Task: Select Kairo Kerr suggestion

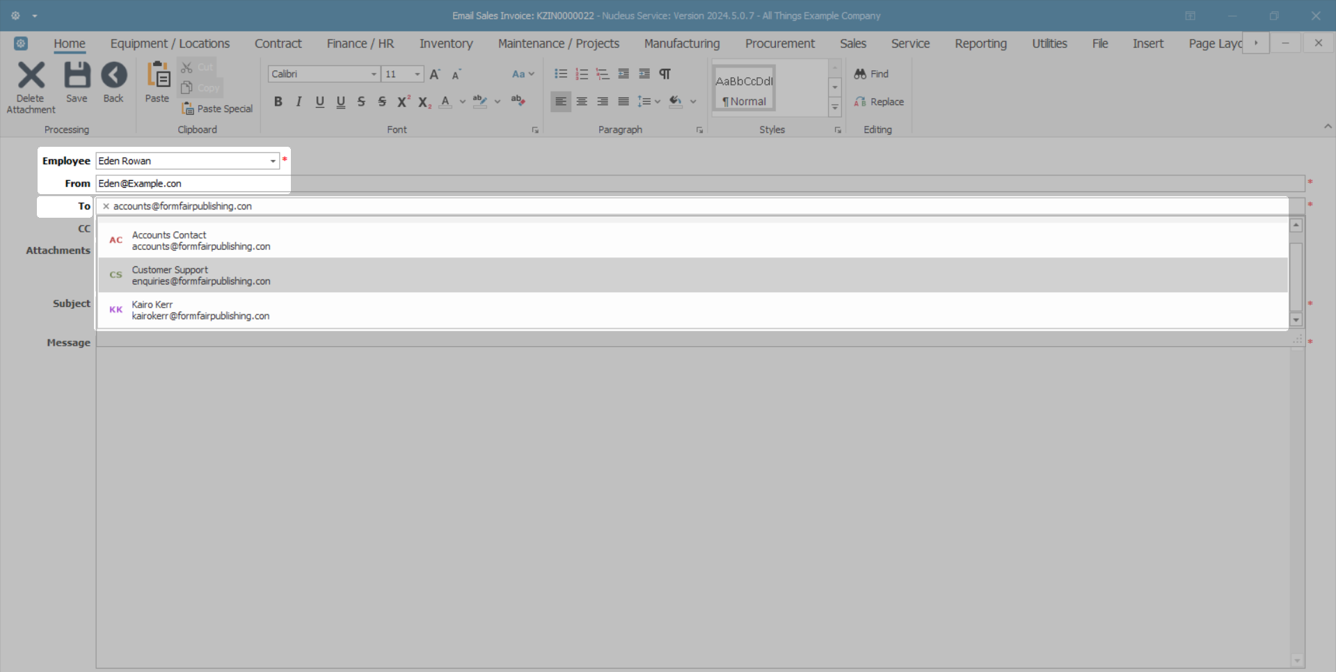Action: pyautogui.click(x=693, y=310)
